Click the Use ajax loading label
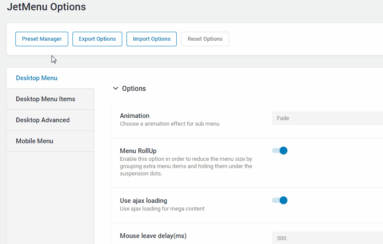 coord(144,201)
